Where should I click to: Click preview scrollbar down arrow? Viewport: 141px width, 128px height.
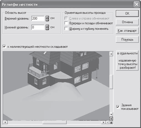[x=111, y=115]
